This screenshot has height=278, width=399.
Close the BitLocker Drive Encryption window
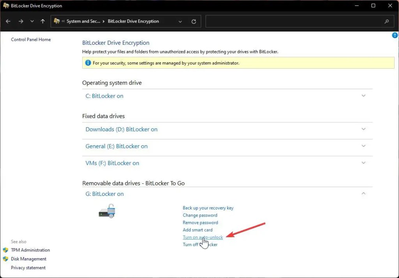pyautogui.click(x=390, y=5)
